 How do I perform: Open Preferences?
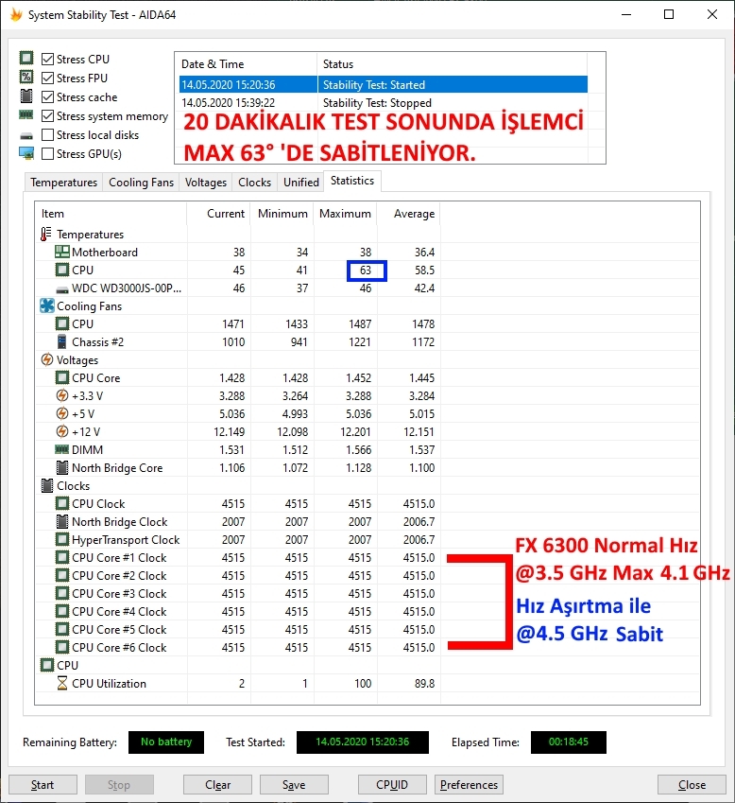[469, 785]
